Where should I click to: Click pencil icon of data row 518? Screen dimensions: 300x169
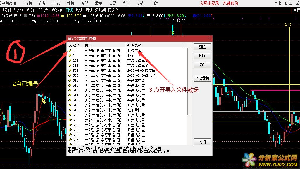pyautogui.click(x=70, y=105)
